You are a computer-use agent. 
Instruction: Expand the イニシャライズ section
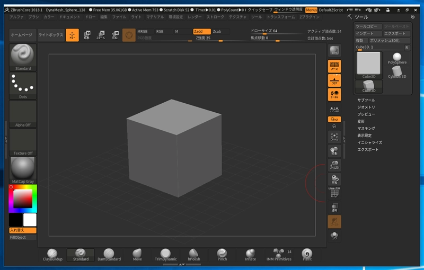pos(369,142)
